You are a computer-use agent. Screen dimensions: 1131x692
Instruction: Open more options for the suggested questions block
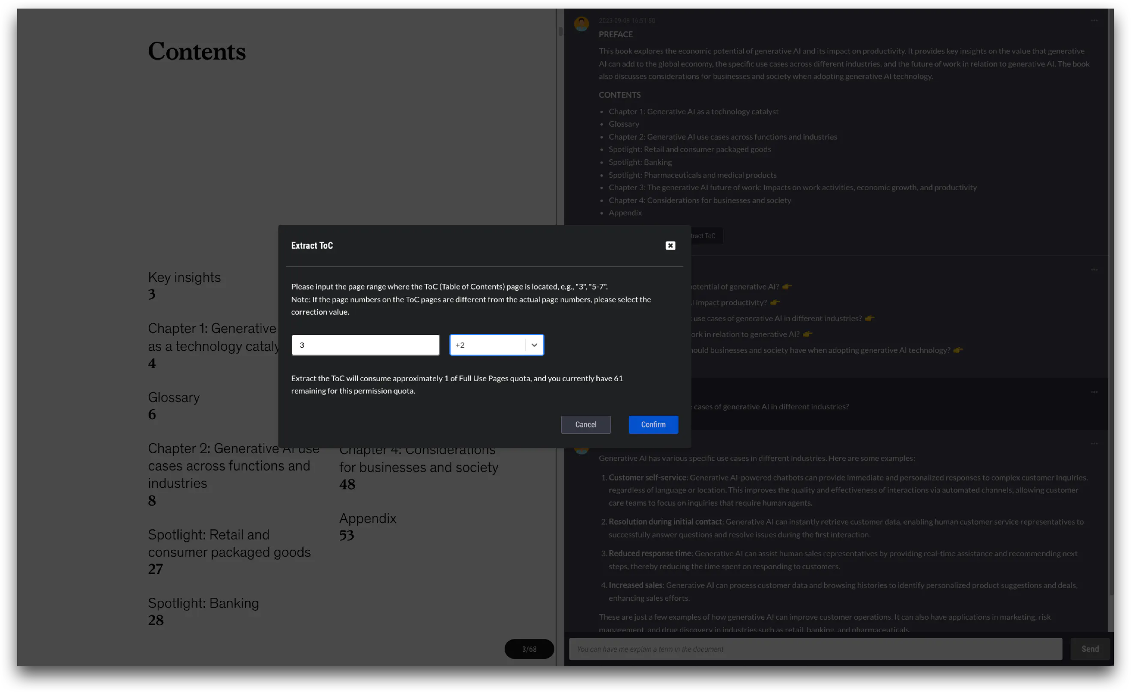tap(1094, 270)
